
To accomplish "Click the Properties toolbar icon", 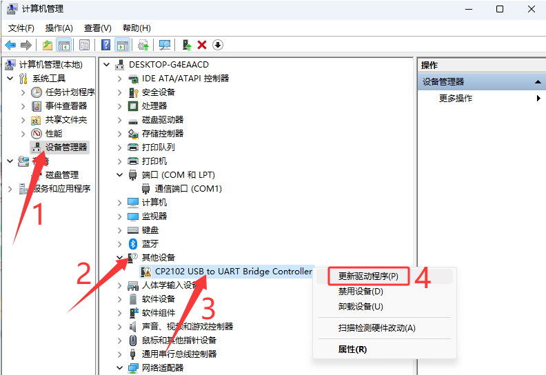I will click(84, 45).
